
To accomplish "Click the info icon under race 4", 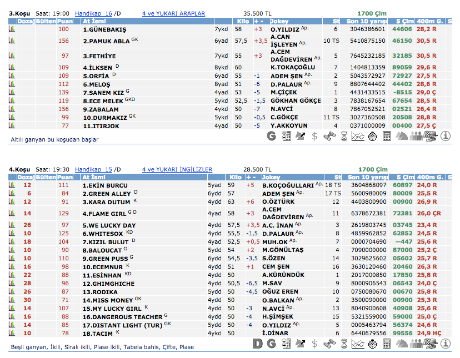I will pos(445,344).
